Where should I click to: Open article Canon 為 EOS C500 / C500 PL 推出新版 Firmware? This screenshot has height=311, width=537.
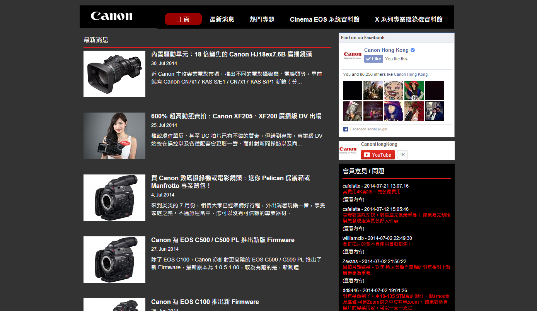[223, 240]
